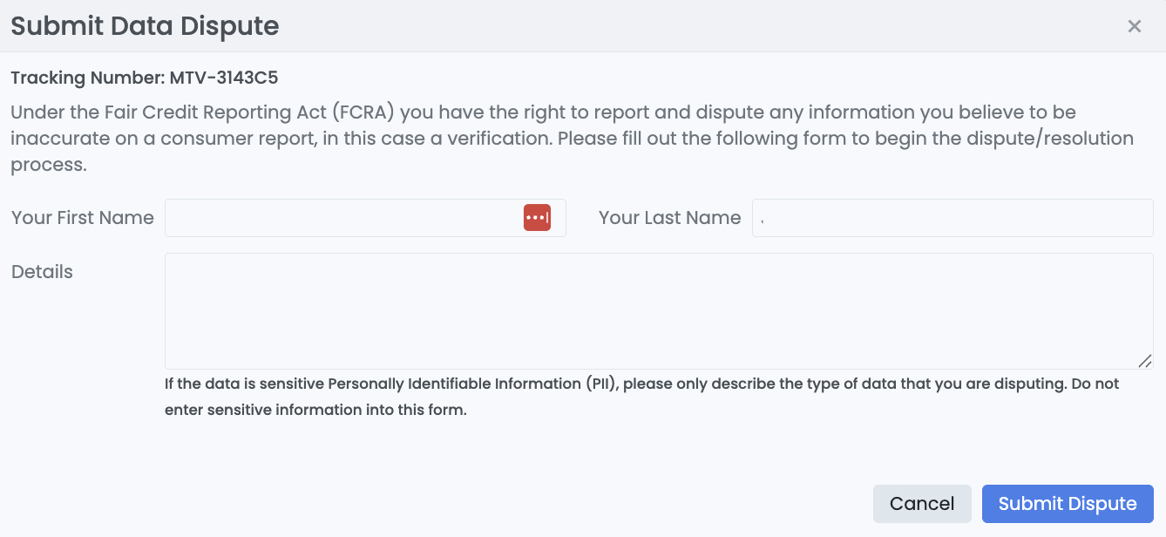This screenshot has width=1166, height=537.
Task: Click the "Personally Identifiable Information (PII)" phrase
Action: [471, 384]
